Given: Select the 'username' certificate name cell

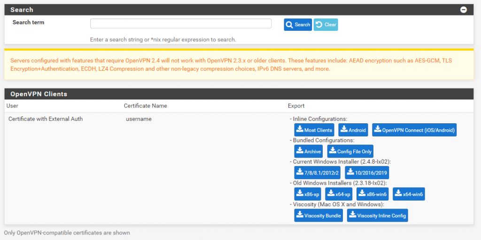Looking at the screenshot, I should point(139,119).
